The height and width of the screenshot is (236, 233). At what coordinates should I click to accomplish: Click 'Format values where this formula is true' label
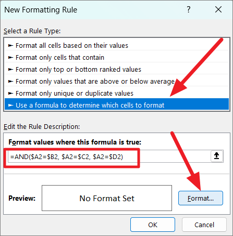(75, 142)
